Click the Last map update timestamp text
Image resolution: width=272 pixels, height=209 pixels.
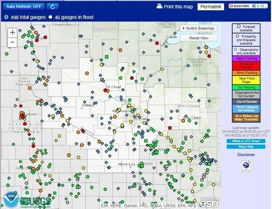click(x=246, y=132)
